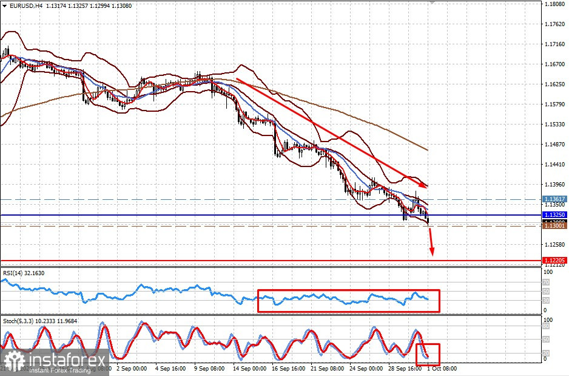Click the 1 Oct 08:00 time label
The height and width of the screenshot is (376, 569).
click(x=442, y=368)
